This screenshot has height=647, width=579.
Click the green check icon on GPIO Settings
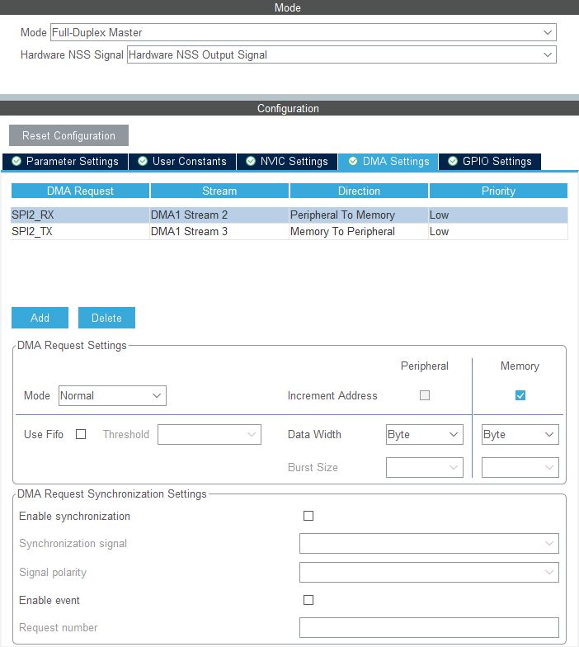[x=453, y=161]
